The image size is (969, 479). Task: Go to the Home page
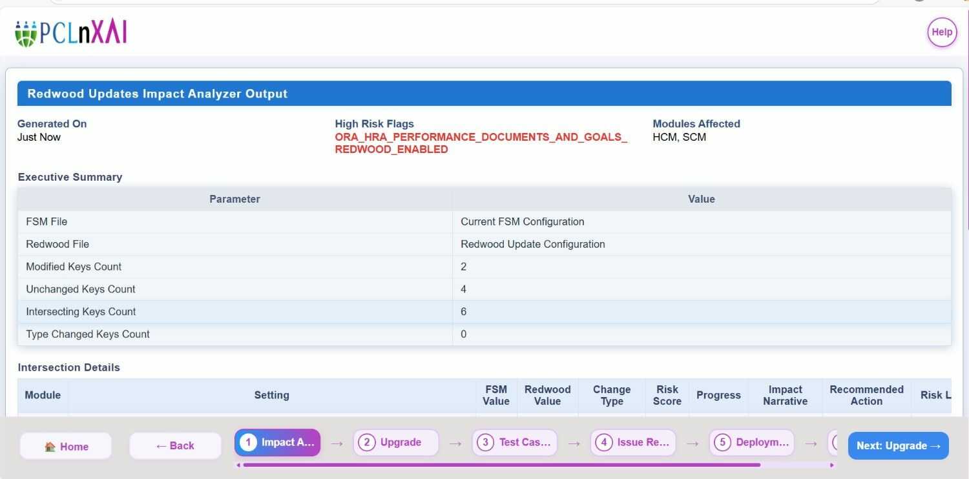(x=66, y=446)
